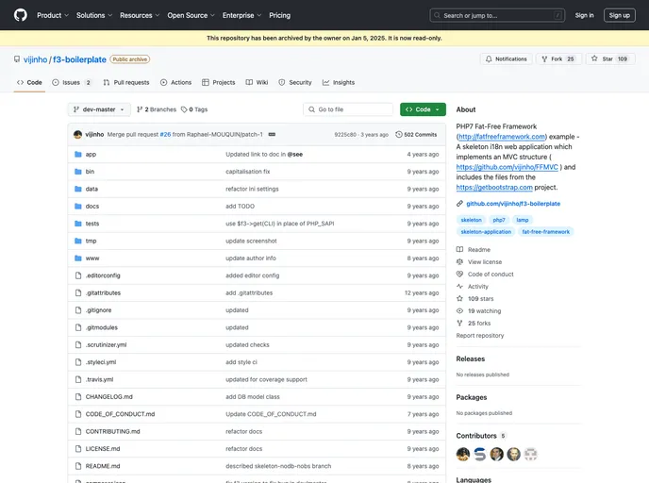Click the Sign up button

click(x=619, y=15)
